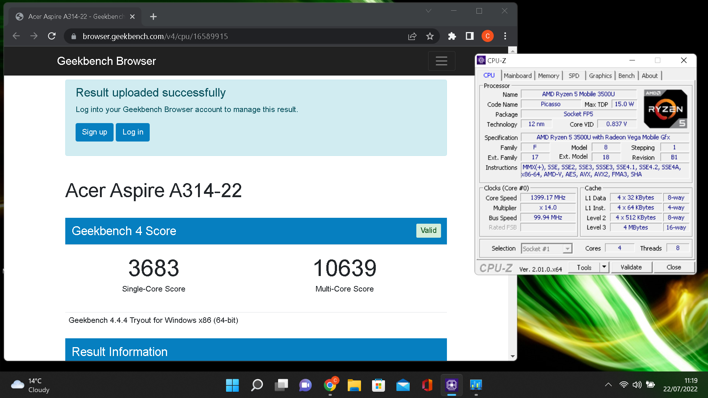
Task: Toggle Chrome side panel icon
Action: 470,36
